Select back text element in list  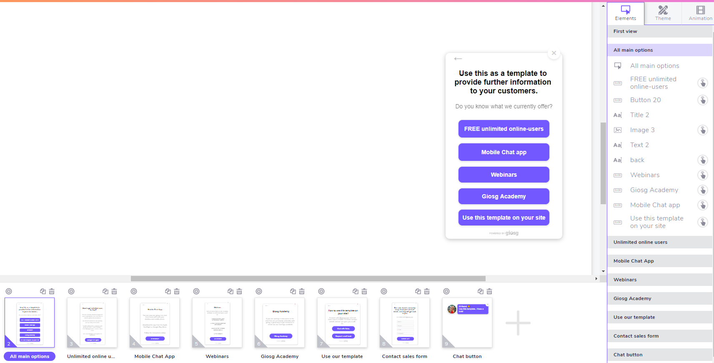637,160
